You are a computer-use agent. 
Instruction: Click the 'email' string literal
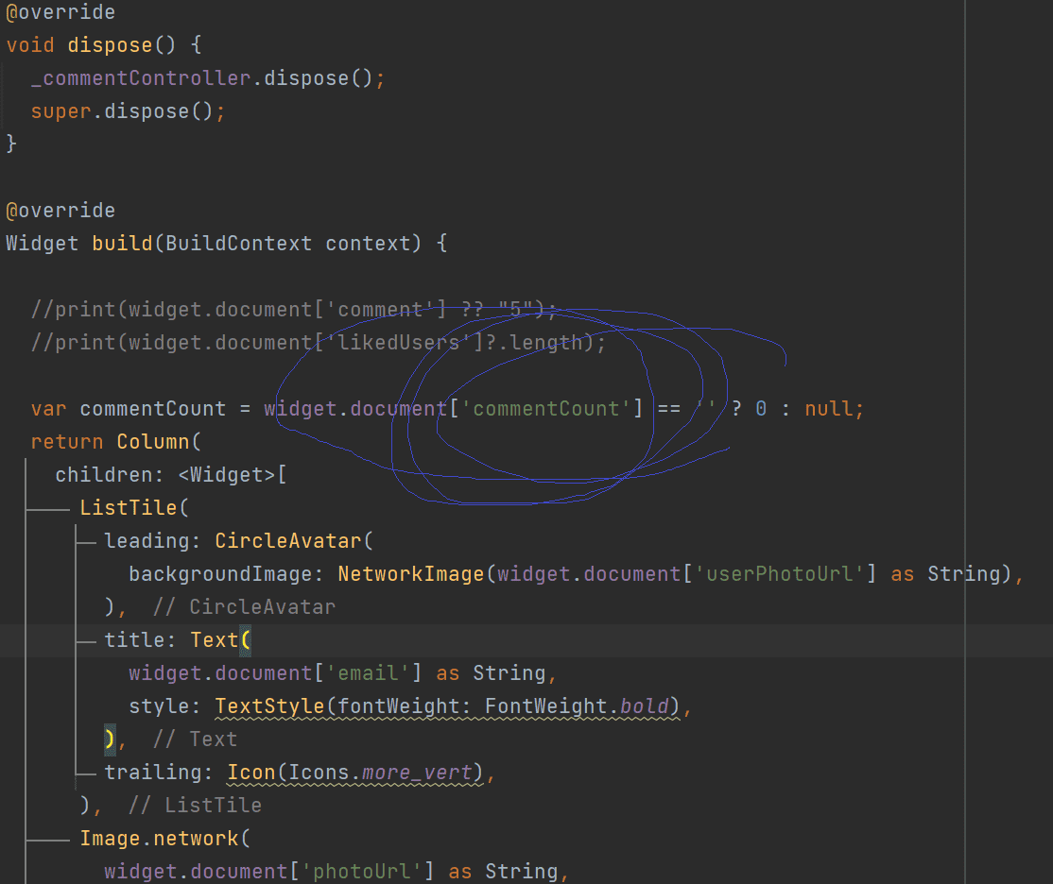tap(368, 672)
